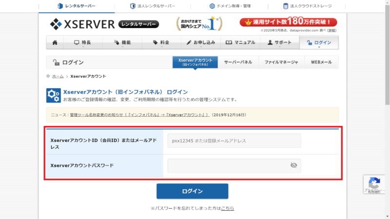Switch to レンタルサーバー top tab
390x219 pixels.
(77, 6)
